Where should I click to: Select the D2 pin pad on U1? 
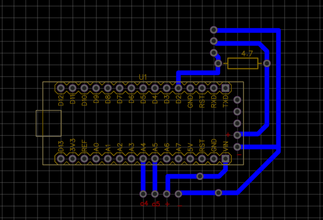pos(178,88)
